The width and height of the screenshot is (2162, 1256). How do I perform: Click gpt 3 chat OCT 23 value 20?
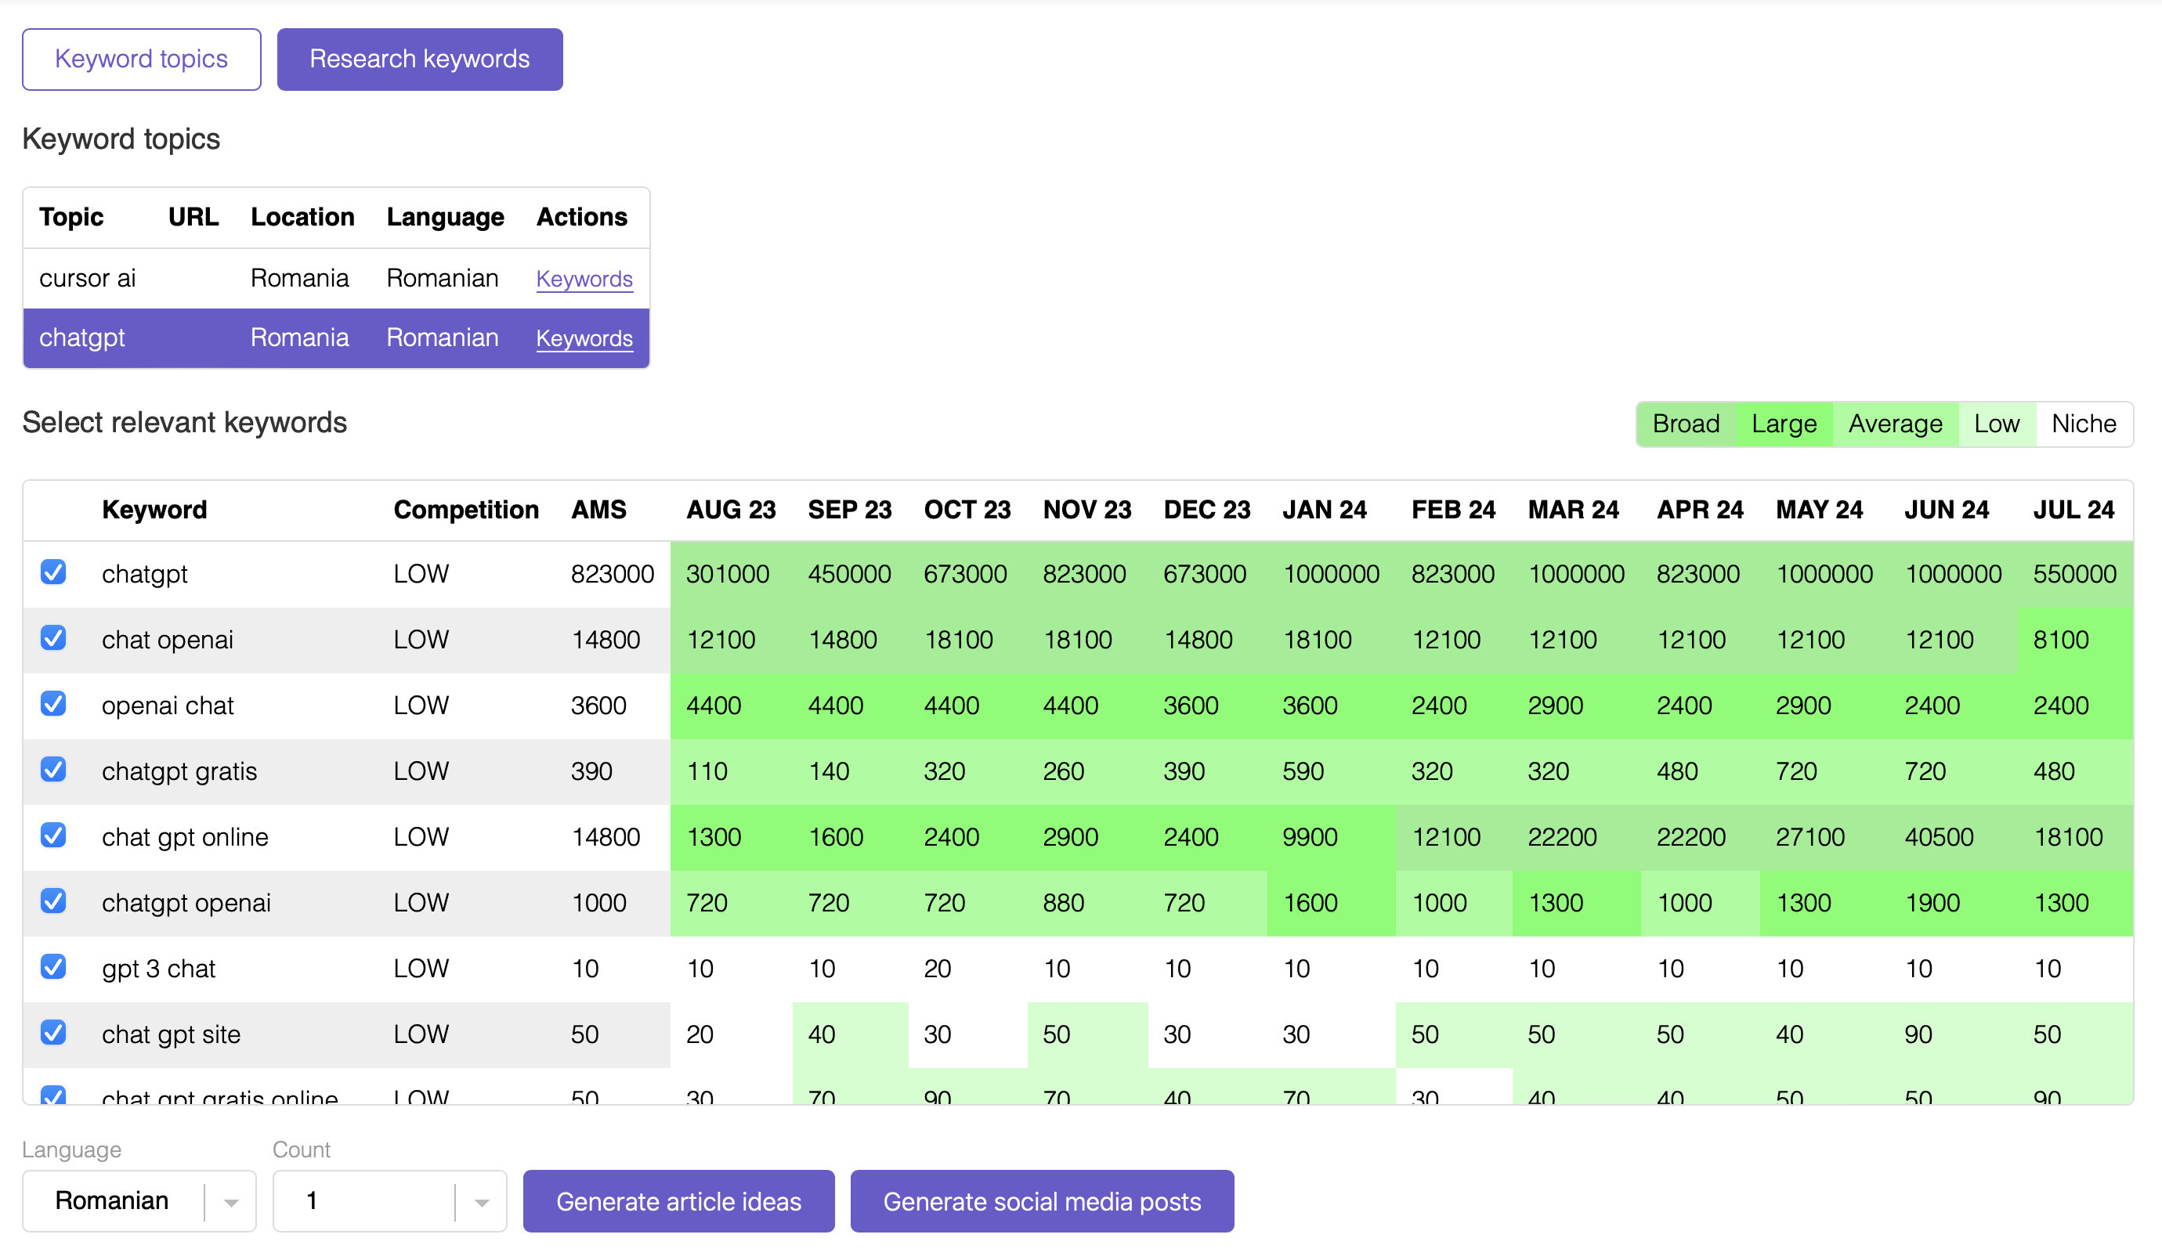pos(938,969)
